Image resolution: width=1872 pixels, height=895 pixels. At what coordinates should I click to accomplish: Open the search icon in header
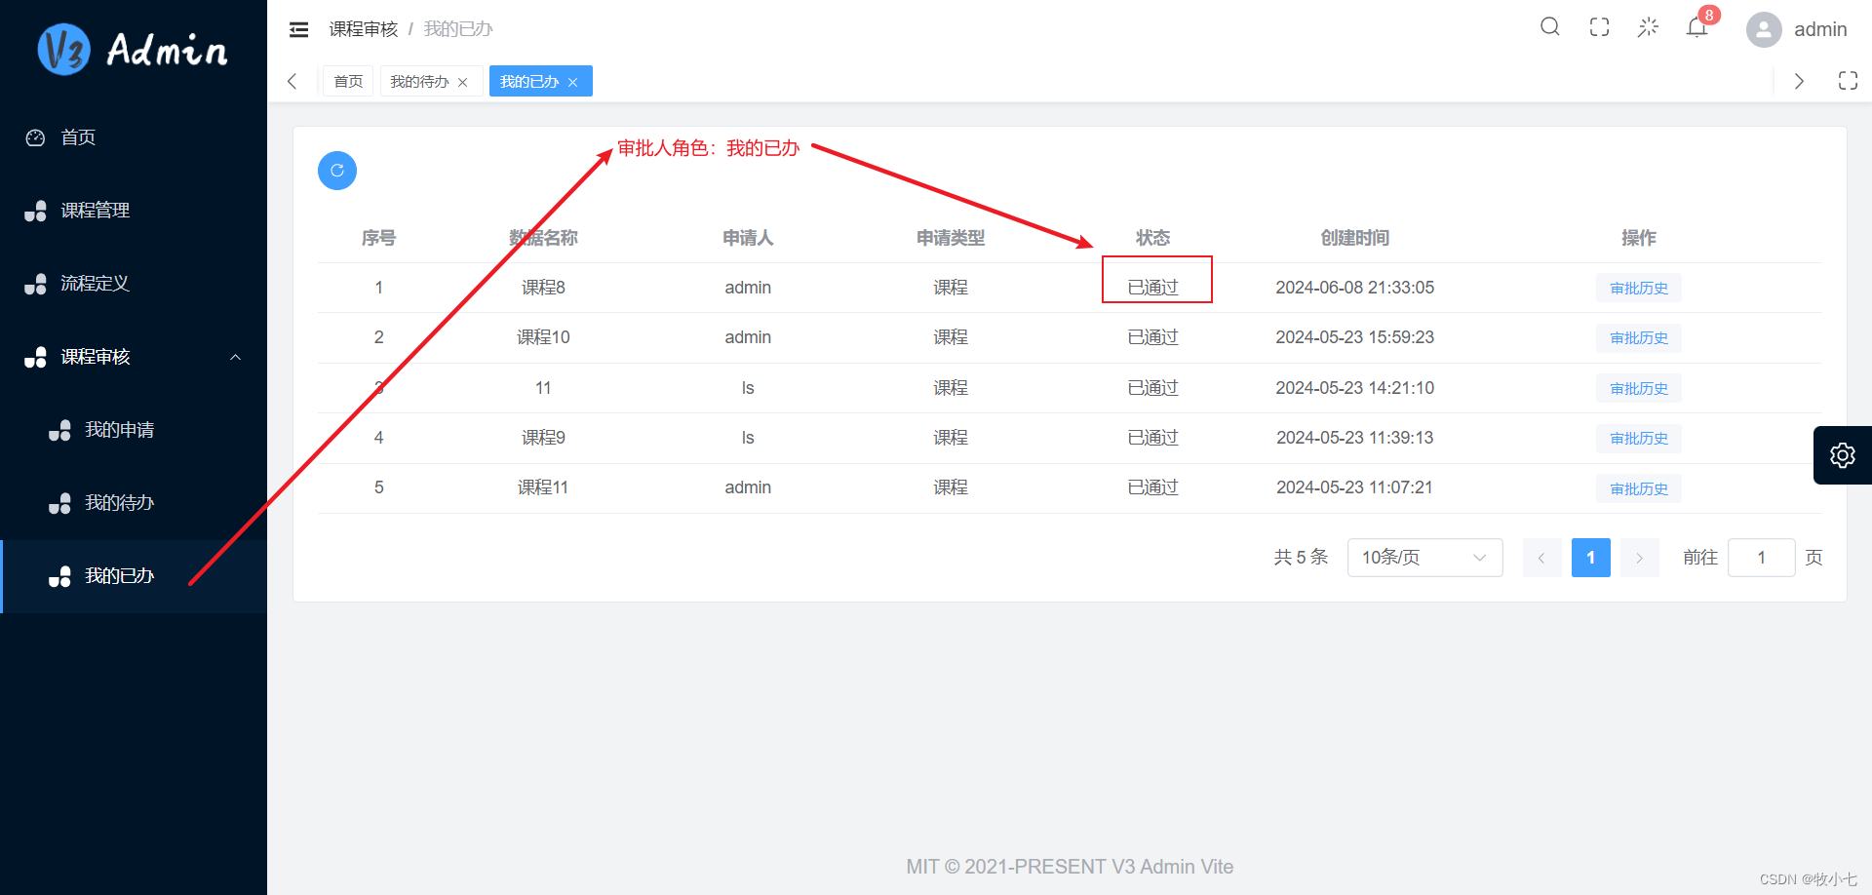[1550, 27]
